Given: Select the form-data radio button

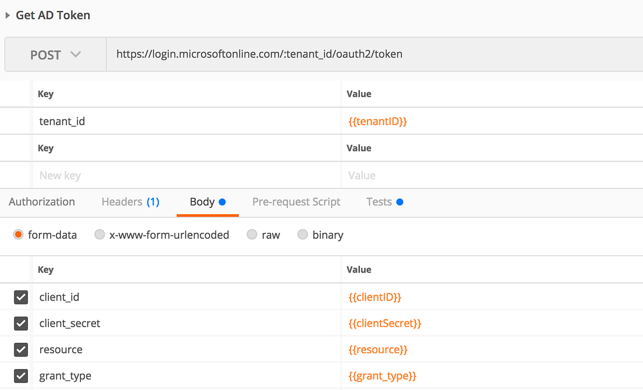Looking at the screenshot, I should point(18,235).
